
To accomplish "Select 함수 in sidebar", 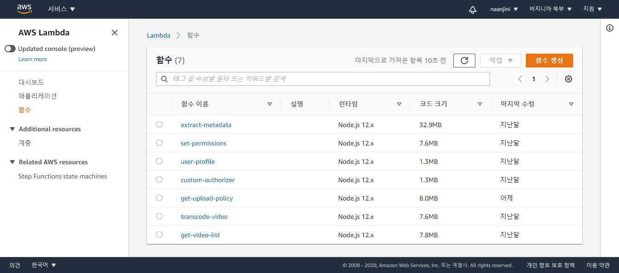I will pyautogui.click(x=25, y=110).
